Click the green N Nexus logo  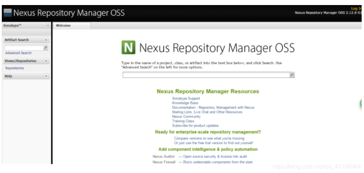point(128,48)
